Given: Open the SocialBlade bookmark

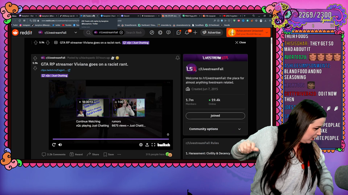Looking at the screenshot, I should pos(198,25).
